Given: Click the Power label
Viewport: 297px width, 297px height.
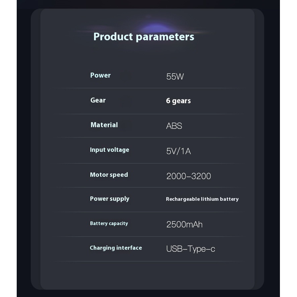Looking at the screenshot, I should click(x=100, y=75).
